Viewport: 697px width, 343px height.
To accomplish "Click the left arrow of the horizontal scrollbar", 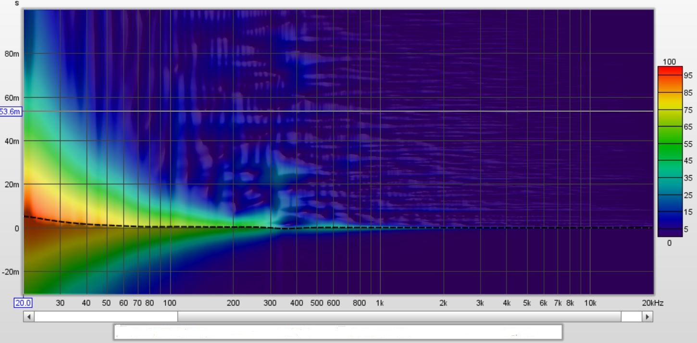I will (x=29, y=317).
